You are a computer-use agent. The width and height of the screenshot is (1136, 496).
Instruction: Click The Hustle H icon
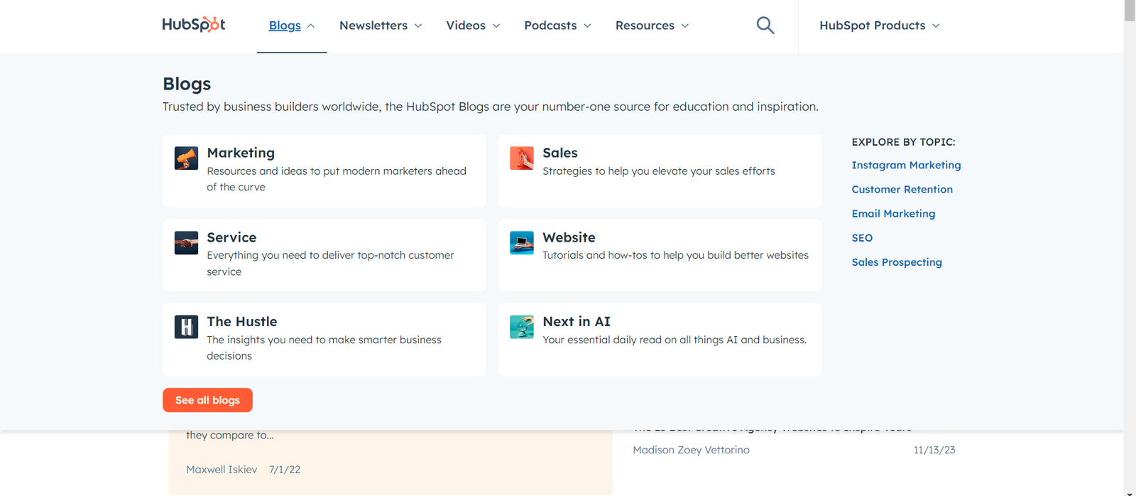(186, 327)
